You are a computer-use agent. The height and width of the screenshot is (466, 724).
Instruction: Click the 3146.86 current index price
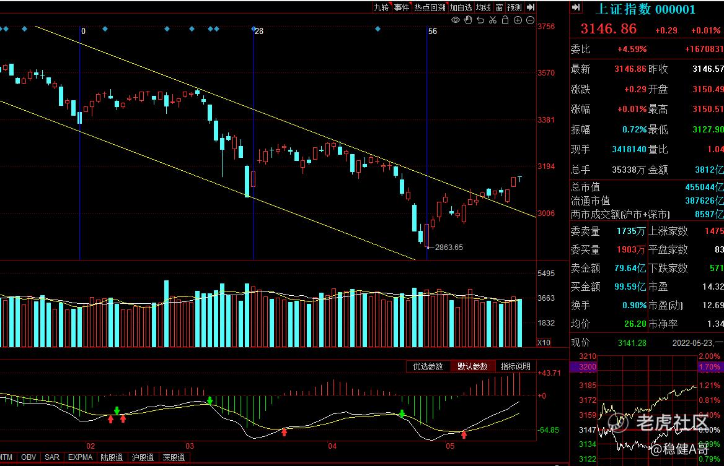tap(609, 28)
